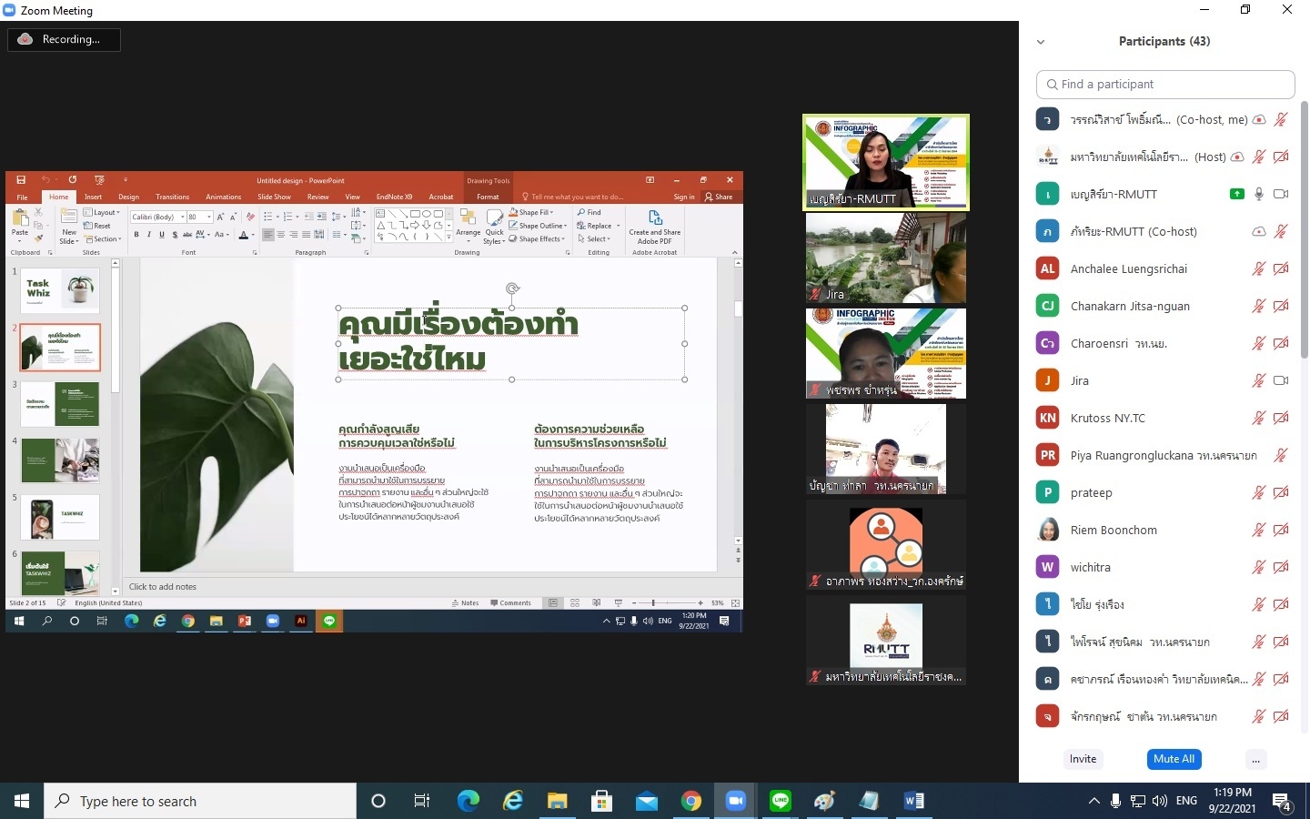Click the Find a participant search field
The width and height of the screenshot is (1310, 819).
tap(1165, 84)
